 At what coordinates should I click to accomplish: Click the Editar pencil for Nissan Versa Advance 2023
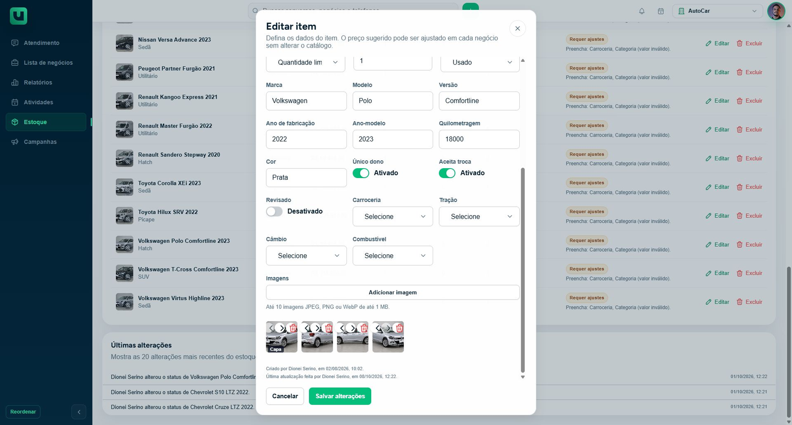(x=717, y=44)
